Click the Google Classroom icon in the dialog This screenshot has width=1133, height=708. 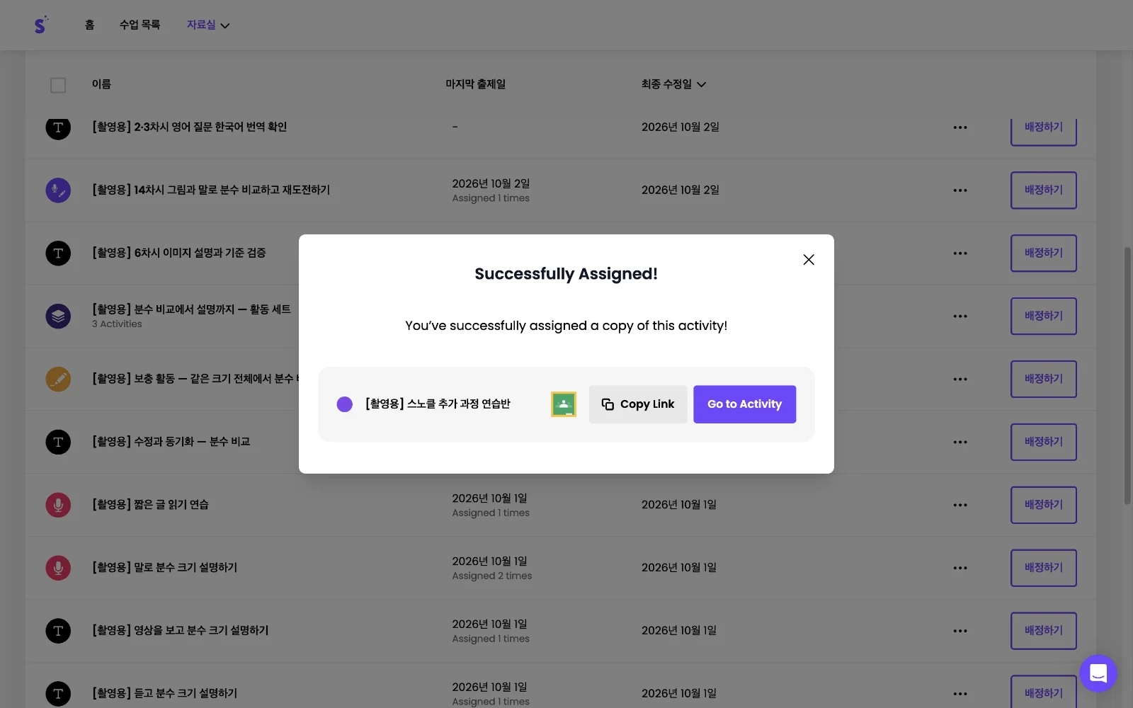[x=564, y=404]
